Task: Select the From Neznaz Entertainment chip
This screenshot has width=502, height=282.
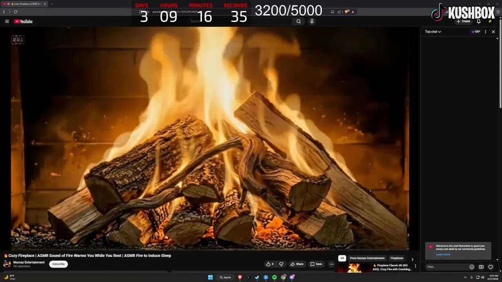Action: click(367, 258)
